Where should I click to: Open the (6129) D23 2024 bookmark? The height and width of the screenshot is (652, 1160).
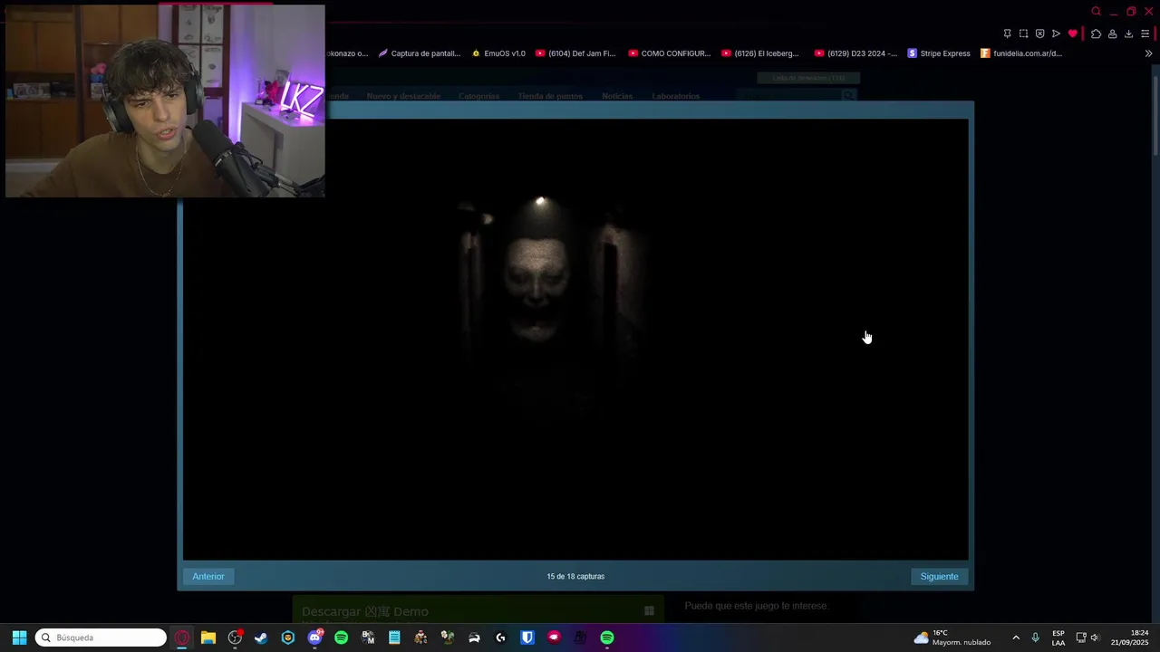tap(856, 53)
